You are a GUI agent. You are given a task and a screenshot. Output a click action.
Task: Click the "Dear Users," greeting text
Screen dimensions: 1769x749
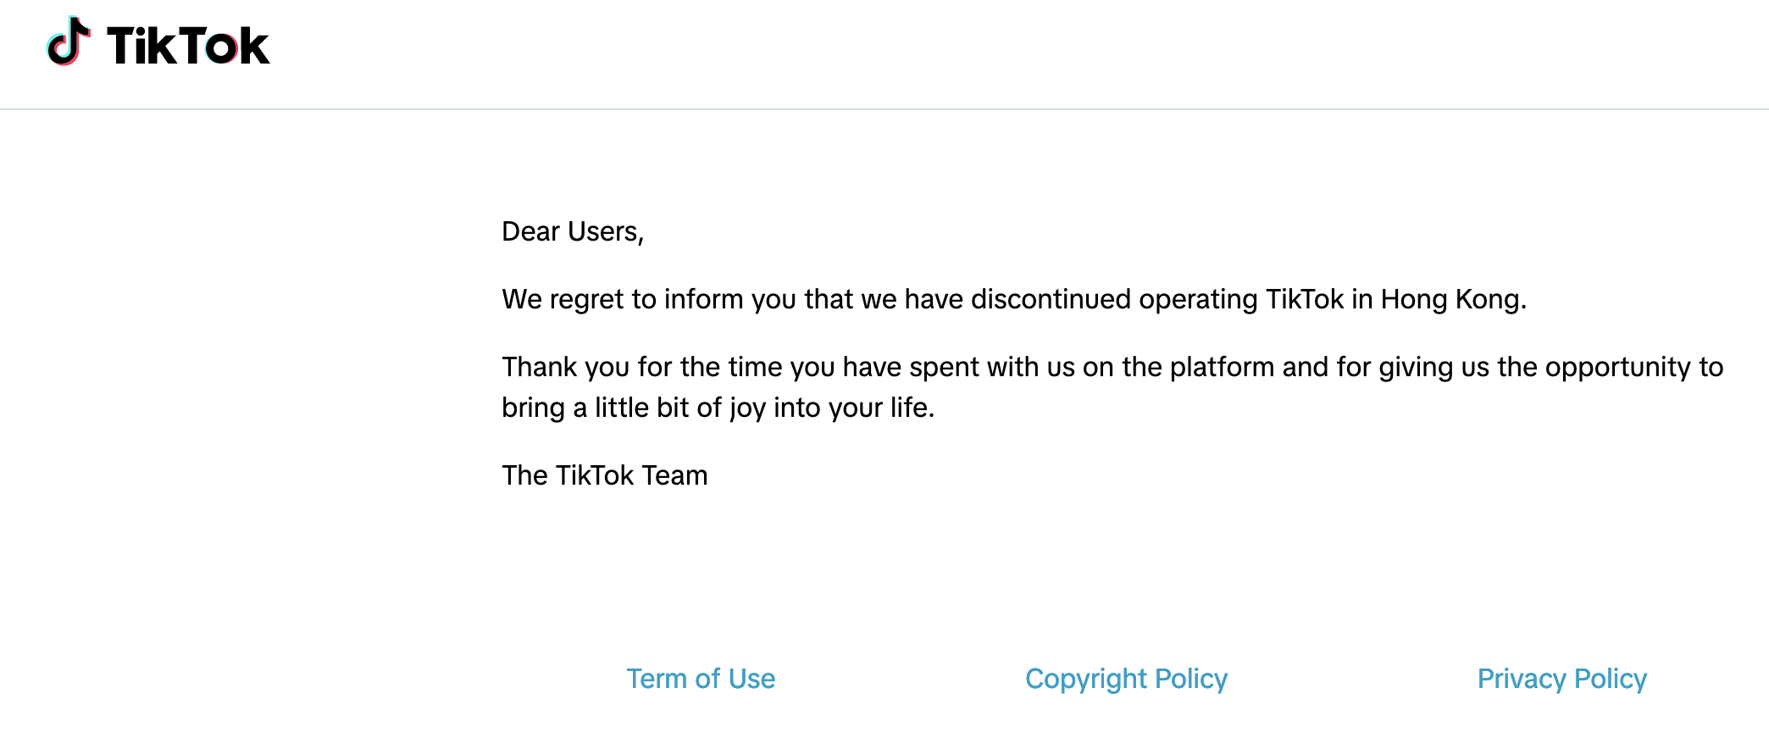point(573,231)
